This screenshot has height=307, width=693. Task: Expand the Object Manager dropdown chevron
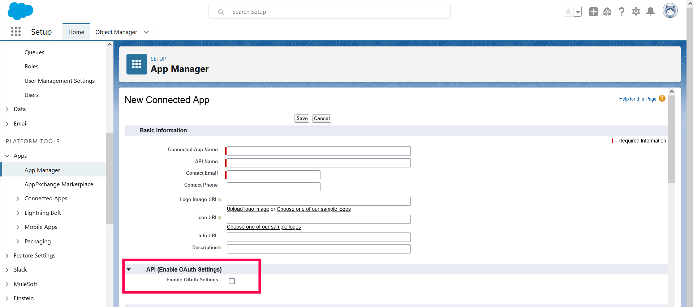point(146,32)
